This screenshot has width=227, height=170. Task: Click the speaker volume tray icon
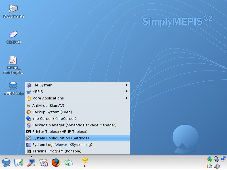tap(217, 166)
